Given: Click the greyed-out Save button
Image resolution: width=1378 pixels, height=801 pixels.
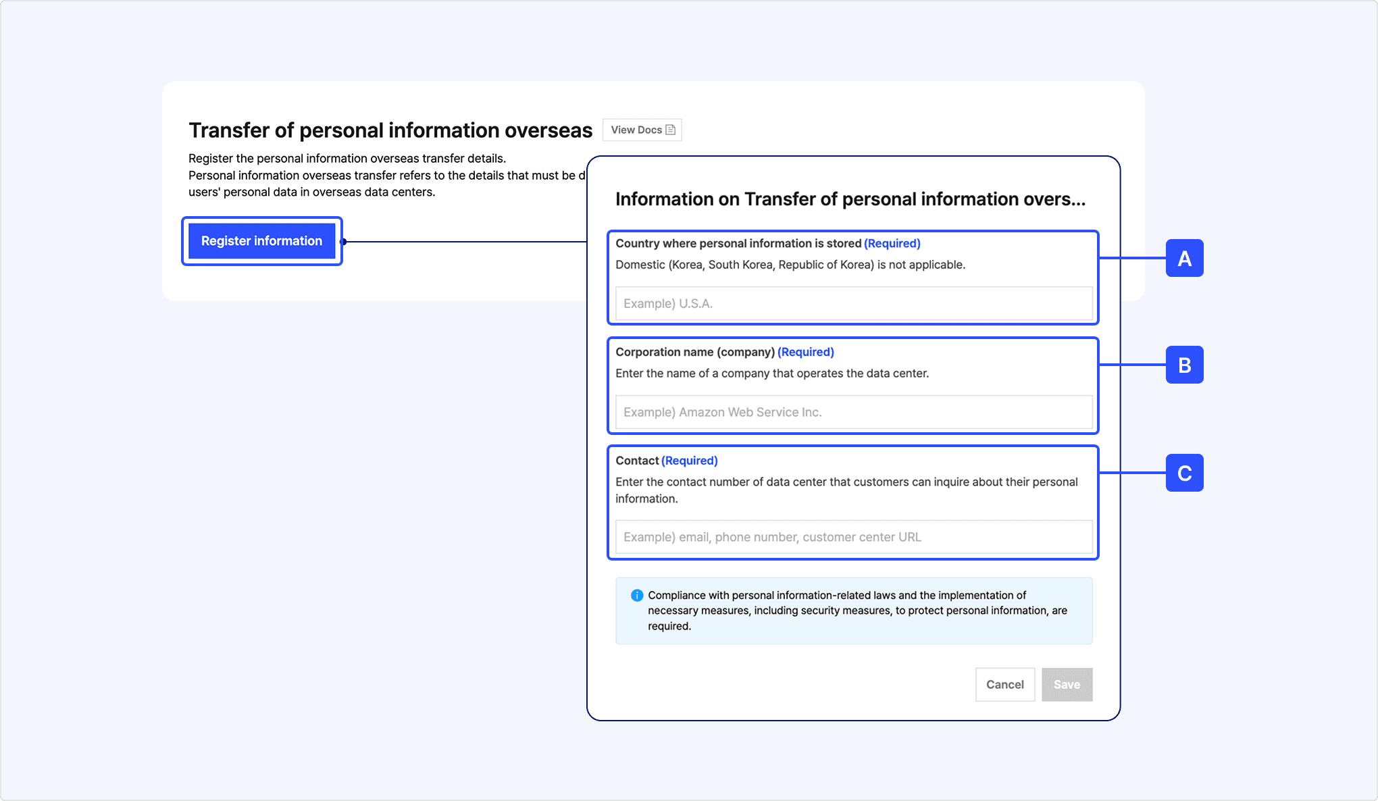Looking at the screenshot, I should pyautogui.click(x=1067, y=684).
